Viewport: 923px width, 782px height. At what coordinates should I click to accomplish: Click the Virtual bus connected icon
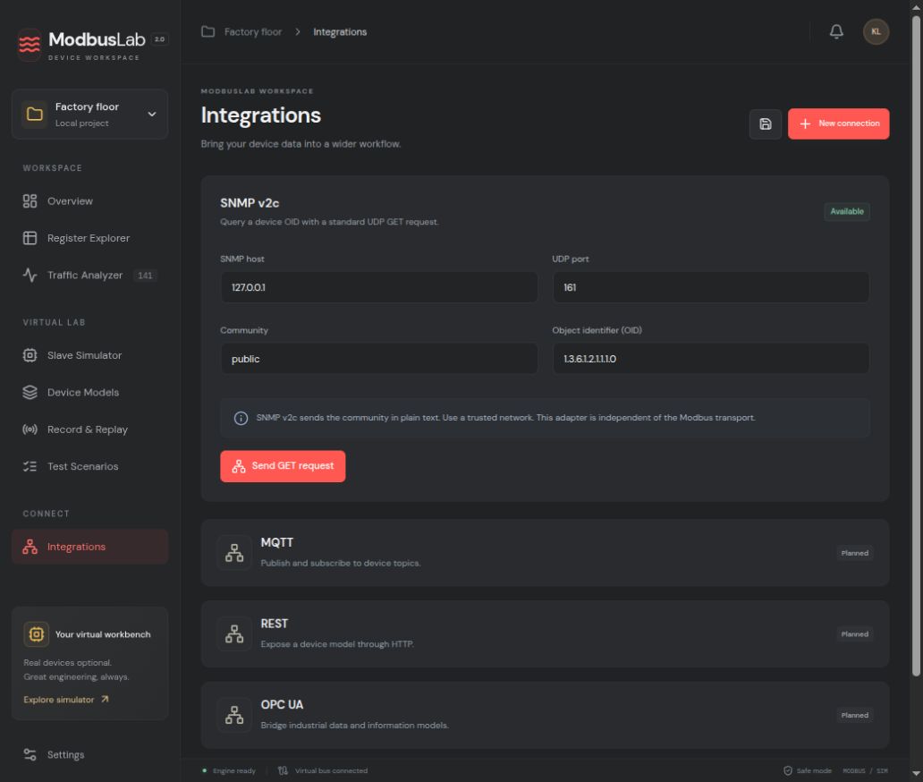(284, 770)
